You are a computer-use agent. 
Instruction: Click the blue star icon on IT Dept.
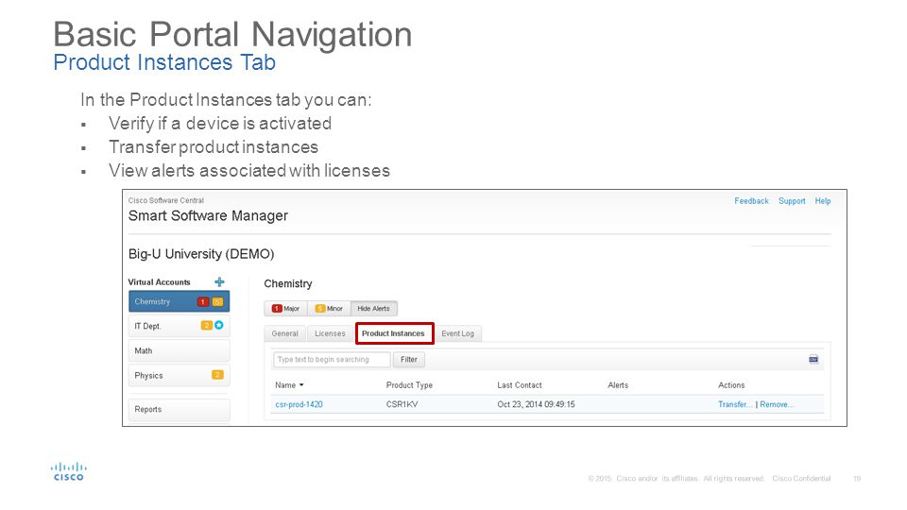tap(218, 326)
